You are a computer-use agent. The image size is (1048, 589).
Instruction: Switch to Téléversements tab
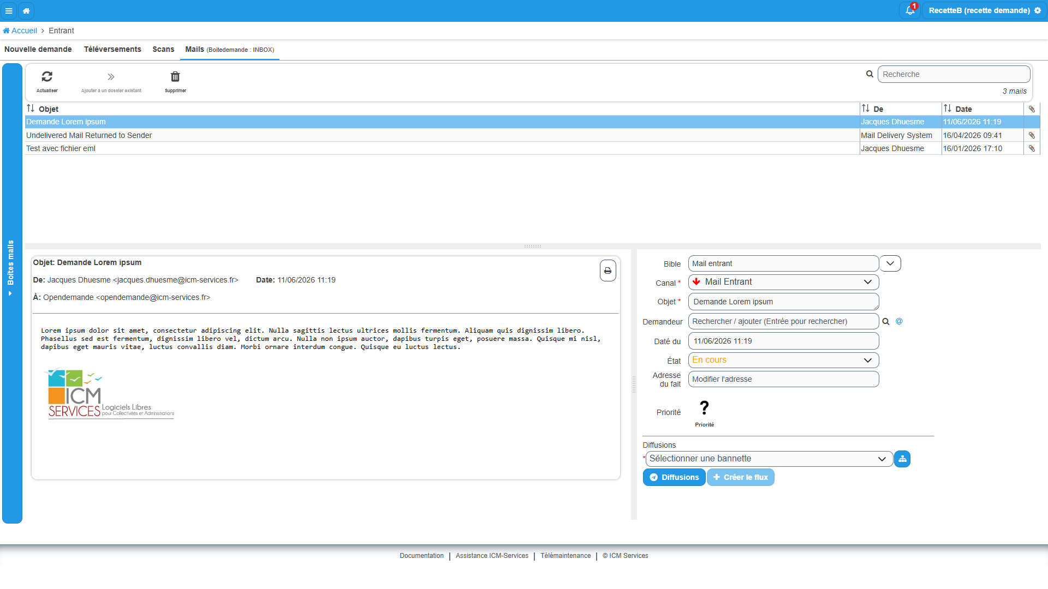coord(112,49)
